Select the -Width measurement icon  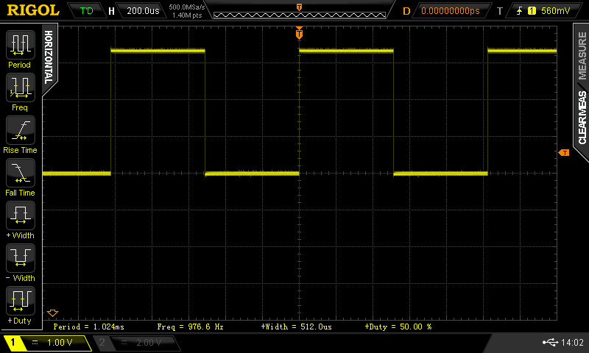pos(20,258)
